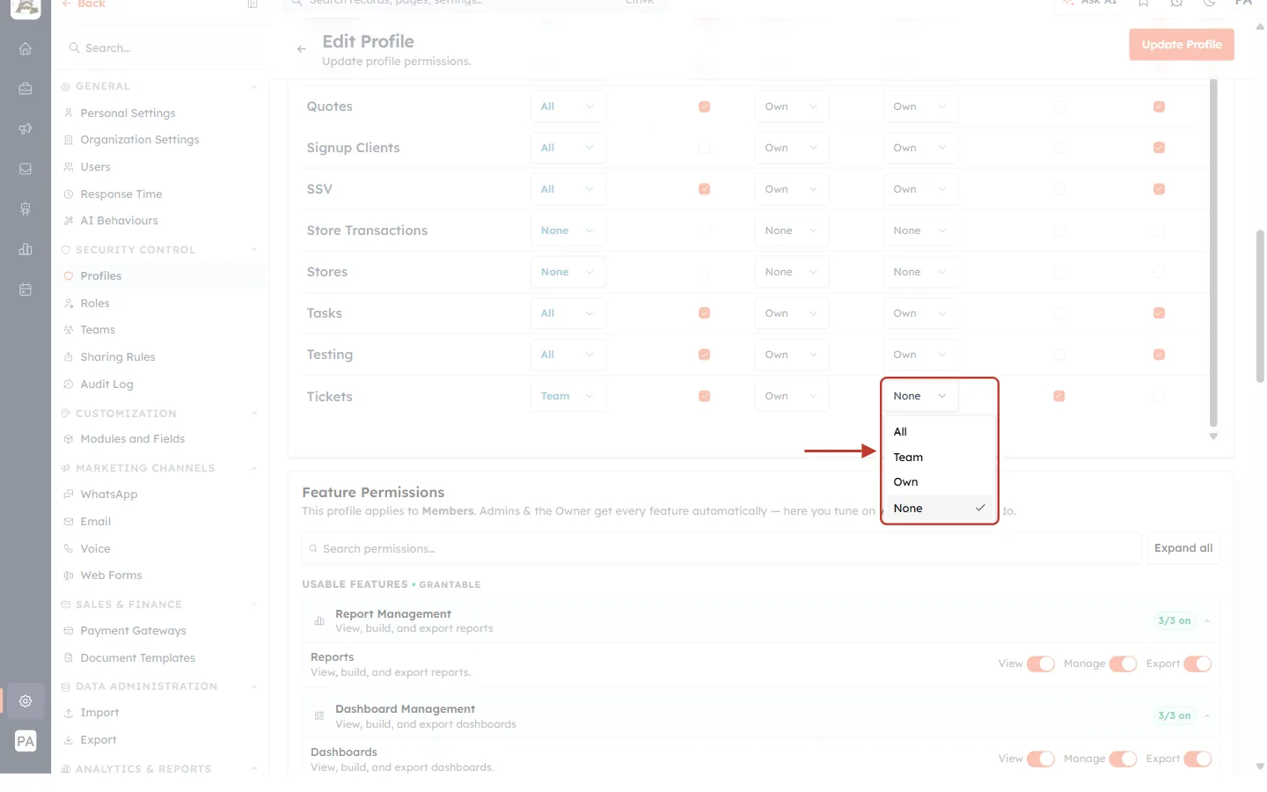Open the inbox icon in left rail
Image resolution: width=1267 pixels, height=792 pixels.
click(26, 169)
